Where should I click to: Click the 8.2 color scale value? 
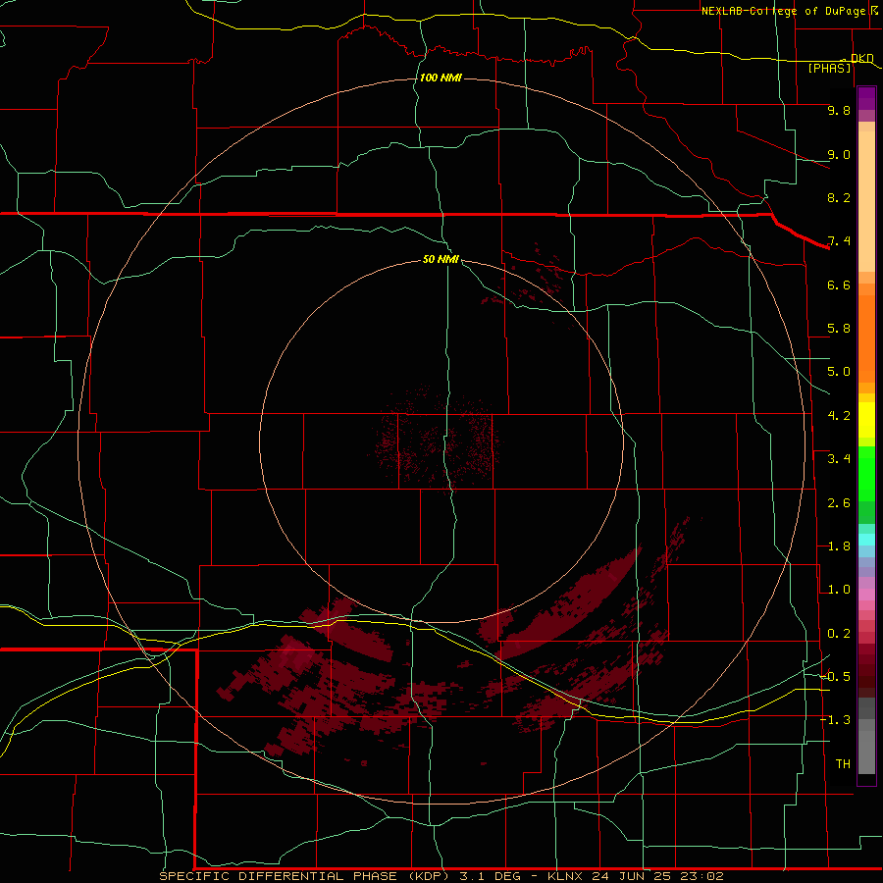[x=839, y=197]
